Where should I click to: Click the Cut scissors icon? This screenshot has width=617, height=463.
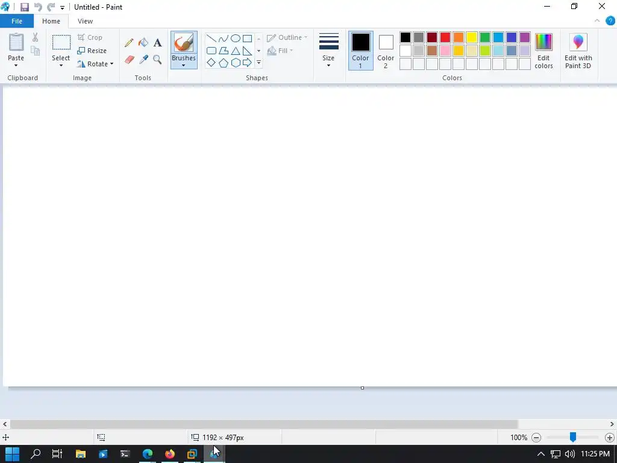[x=36, y=37]
